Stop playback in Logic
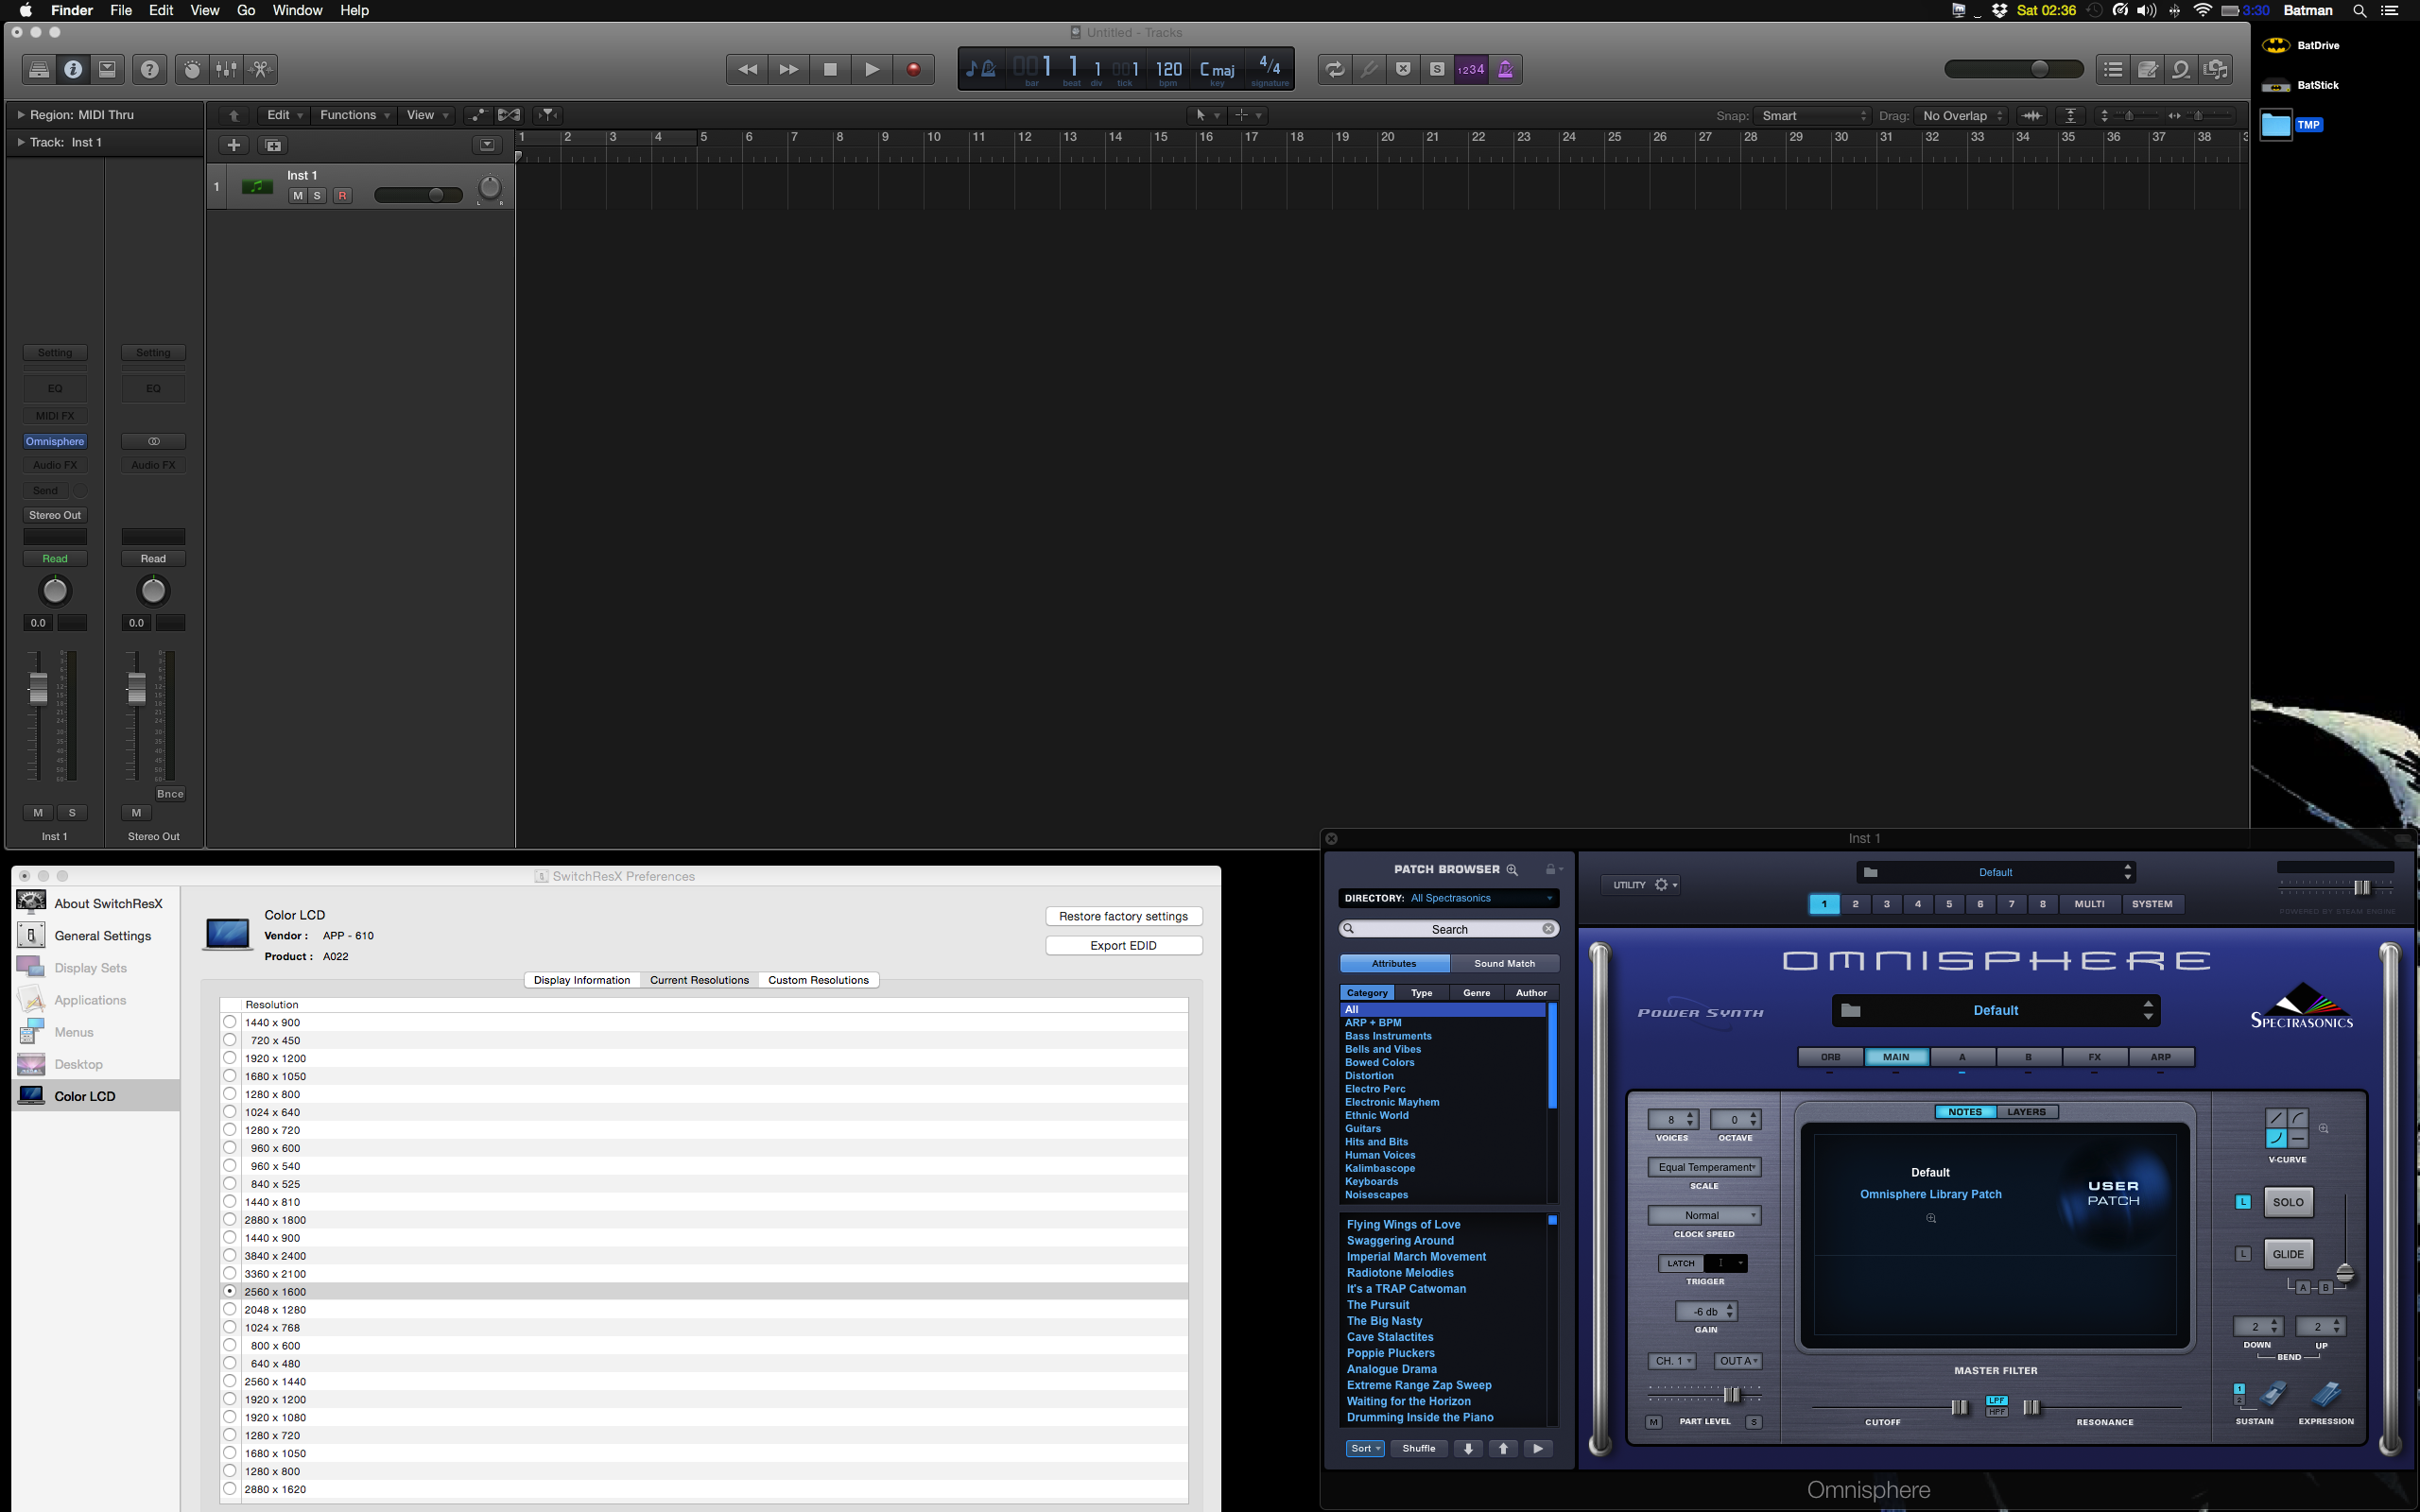Viewport: 2420px width, 1512px height. [x=830, y=69]
